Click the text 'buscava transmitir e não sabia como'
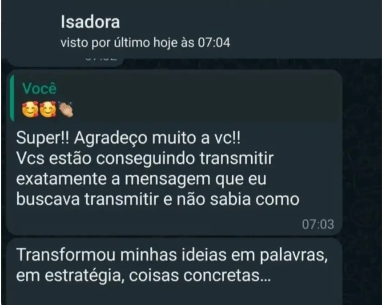The image size is (382, 305). [158, 200]
